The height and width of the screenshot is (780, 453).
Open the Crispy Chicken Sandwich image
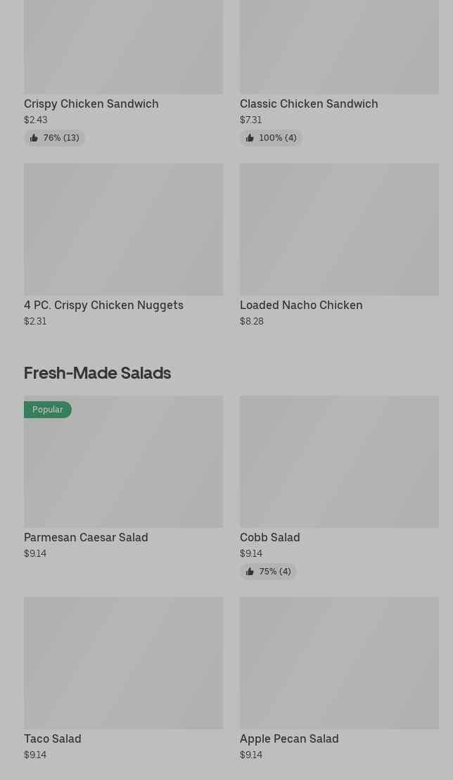(123, 46)
